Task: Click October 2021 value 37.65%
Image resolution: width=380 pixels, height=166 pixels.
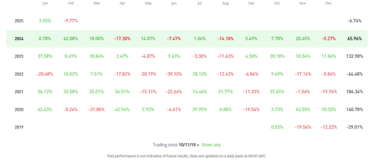Action: [x=277, y=92]
